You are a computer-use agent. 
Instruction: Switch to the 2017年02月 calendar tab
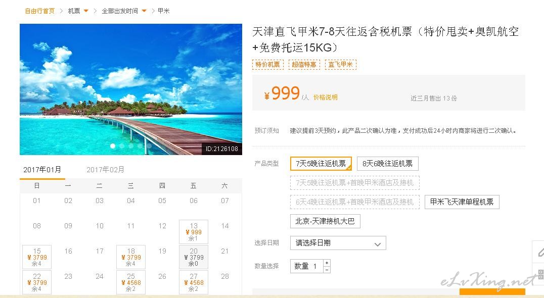coord(105,169)
